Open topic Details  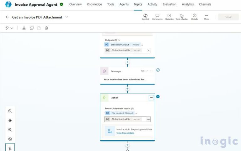tap(195, 17)
